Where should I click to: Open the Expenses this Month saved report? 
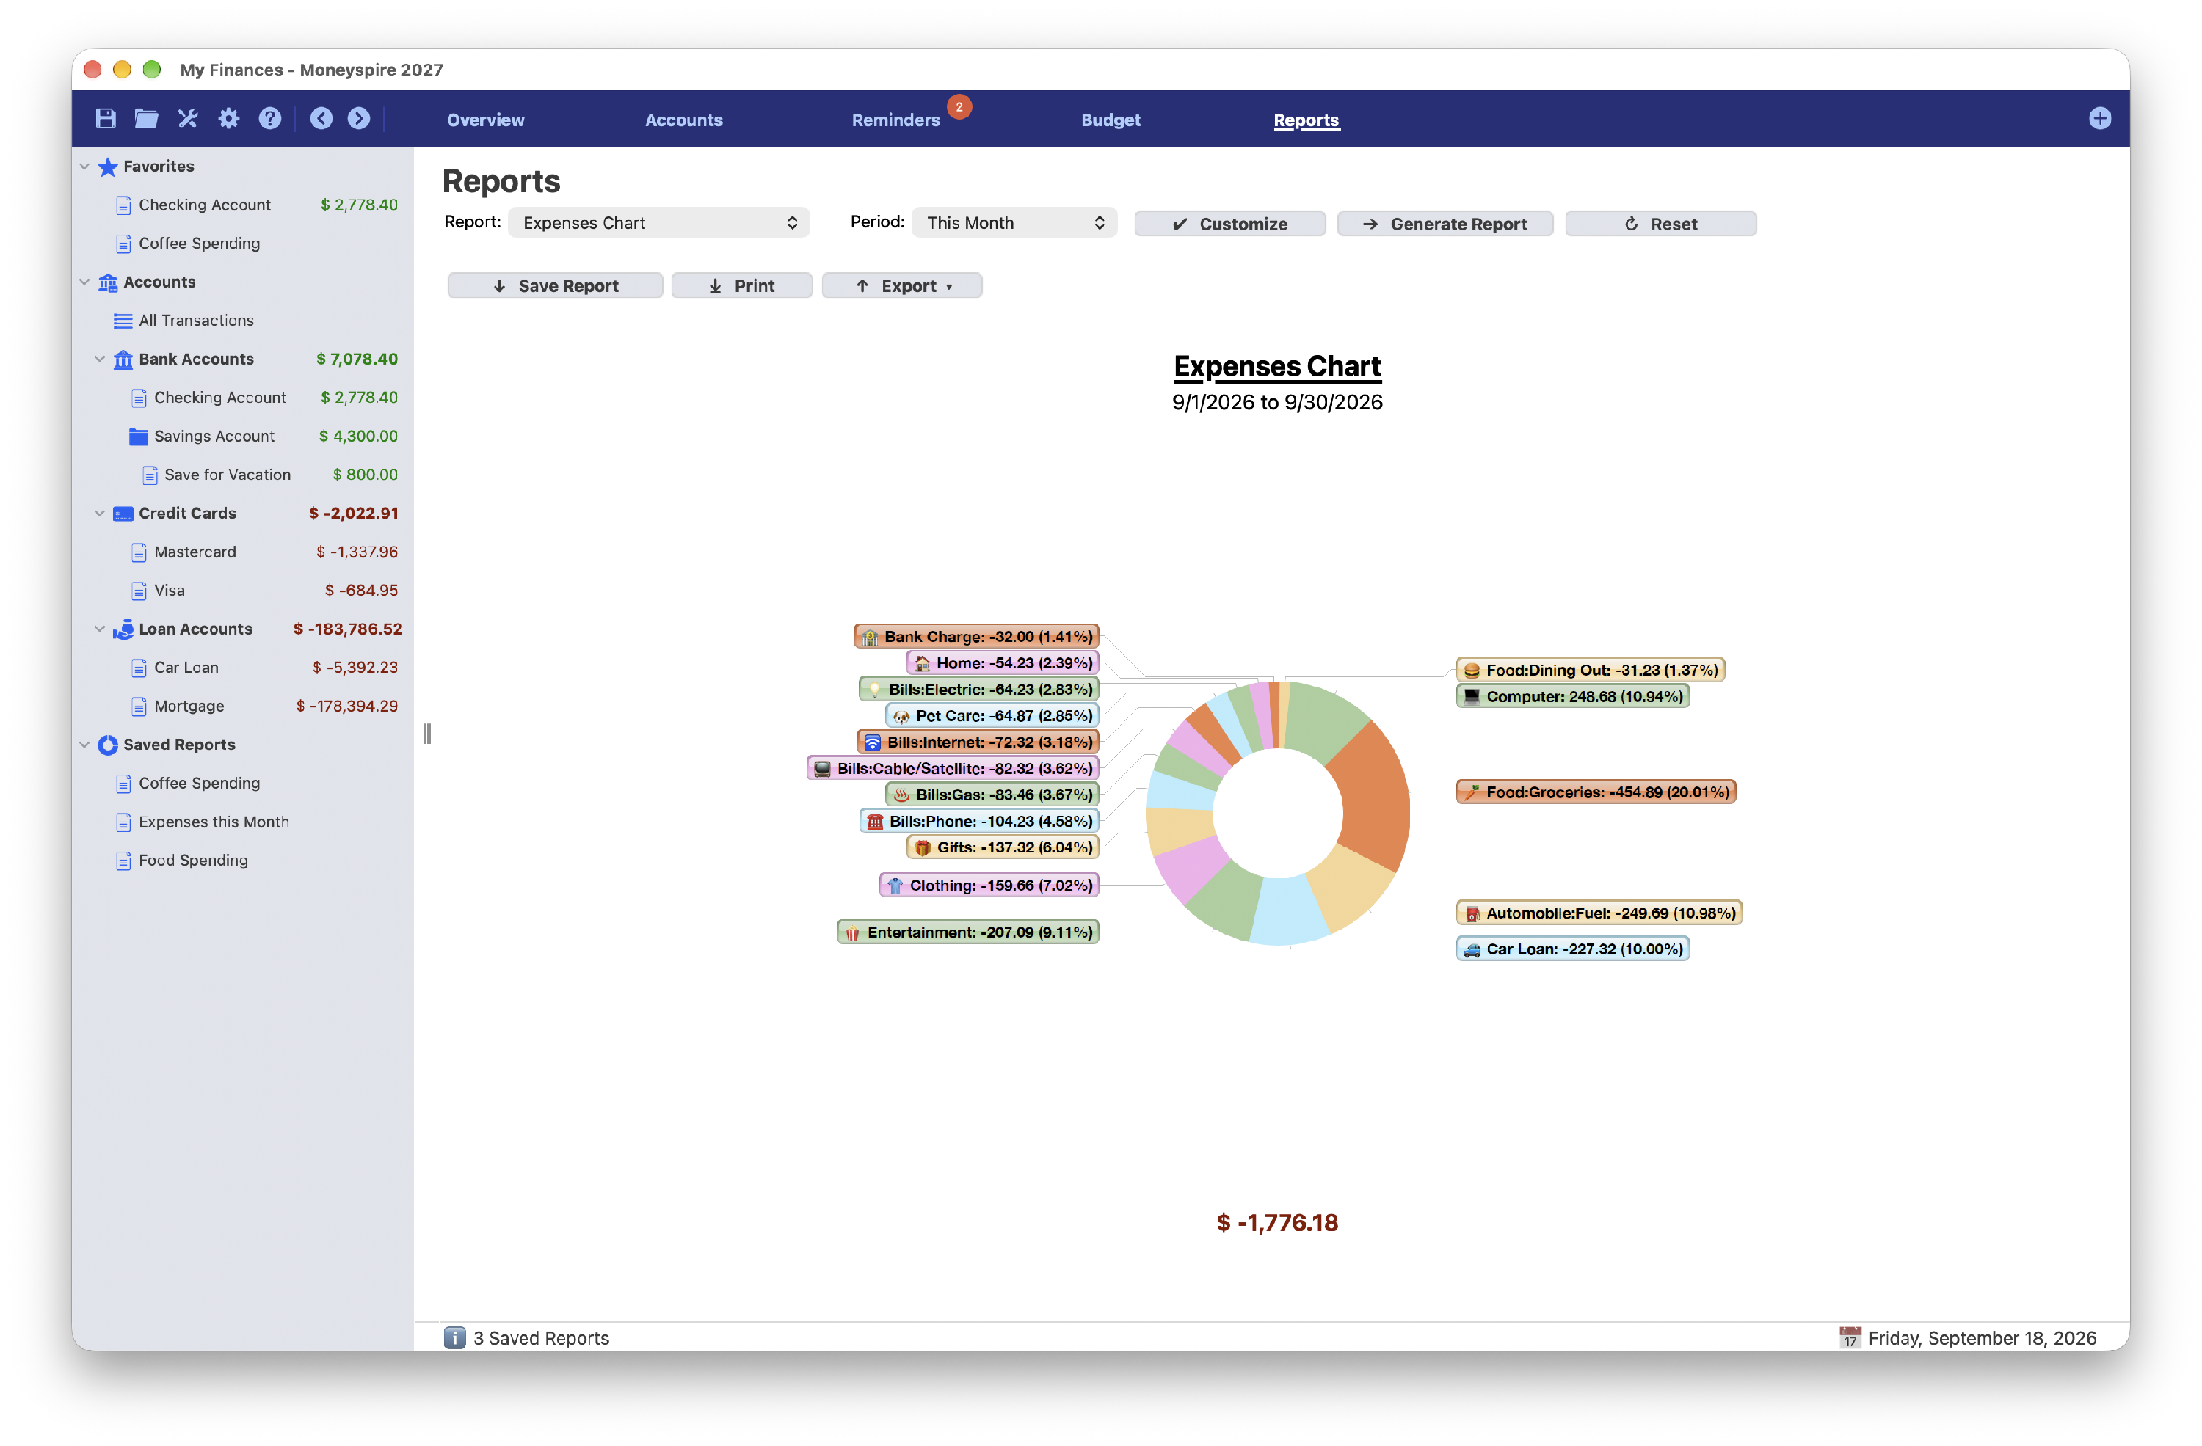(214, 822)
